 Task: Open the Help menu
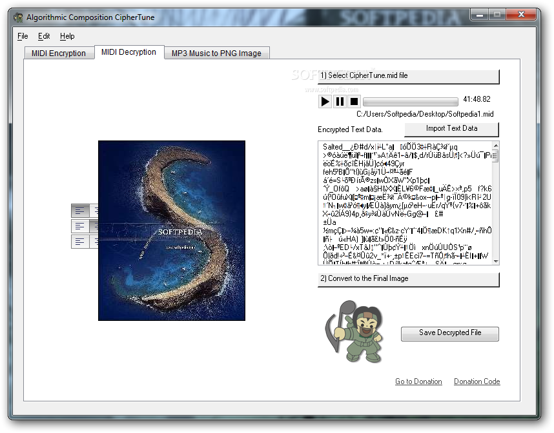point(67,36)
